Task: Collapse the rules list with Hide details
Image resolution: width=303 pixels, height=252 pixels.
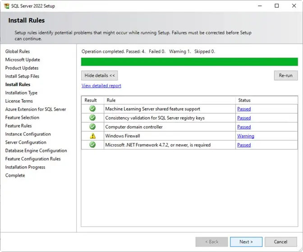Action: click(99, 75)
